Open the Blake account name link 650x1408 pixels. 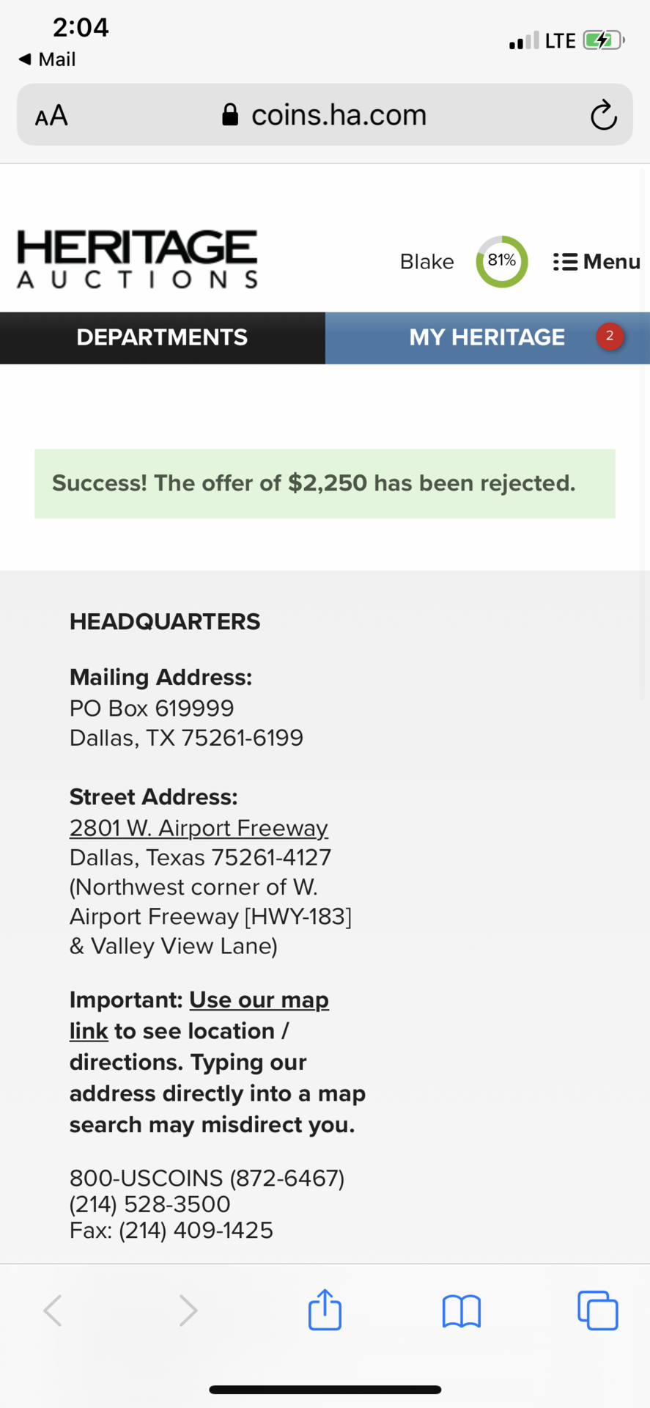426,262
